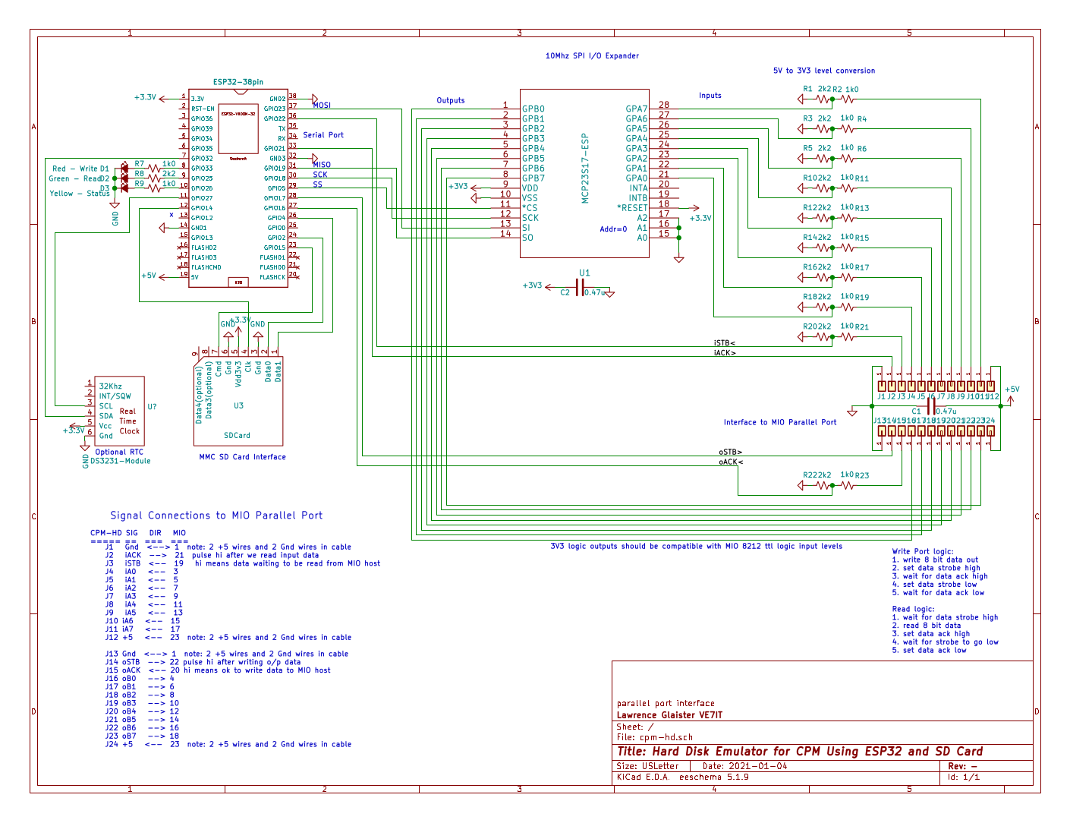Image resolution: width=1070 pixels, height=823 pixels.
Task: Select resistor R23 1k0 symbol
Action: (848, 485)
